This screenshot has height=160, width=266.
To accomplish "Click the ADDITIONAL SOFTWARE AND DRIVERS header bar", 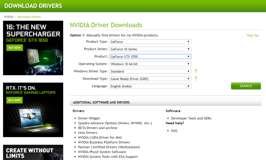I will (x=165, y=102).
